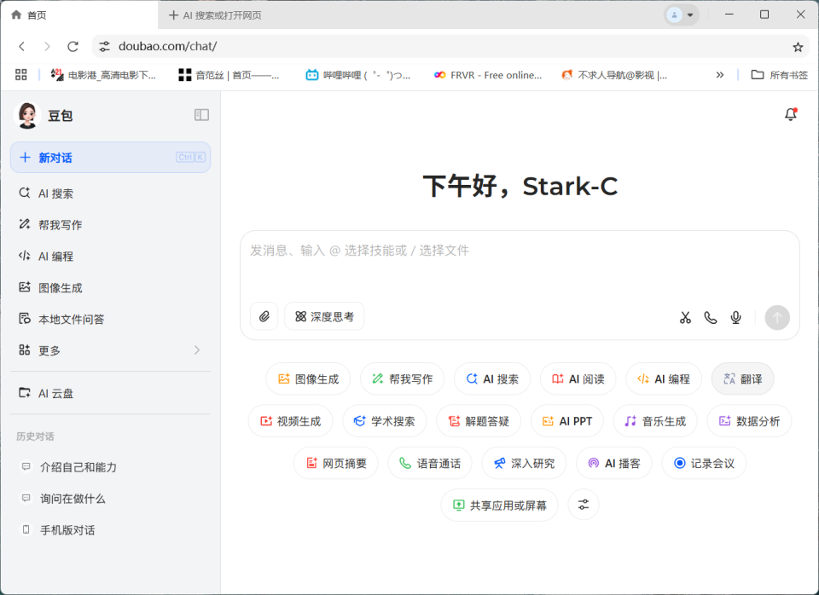
Task: Open AI 云盘 in the sidebar
Action: (x=110, y=393)
